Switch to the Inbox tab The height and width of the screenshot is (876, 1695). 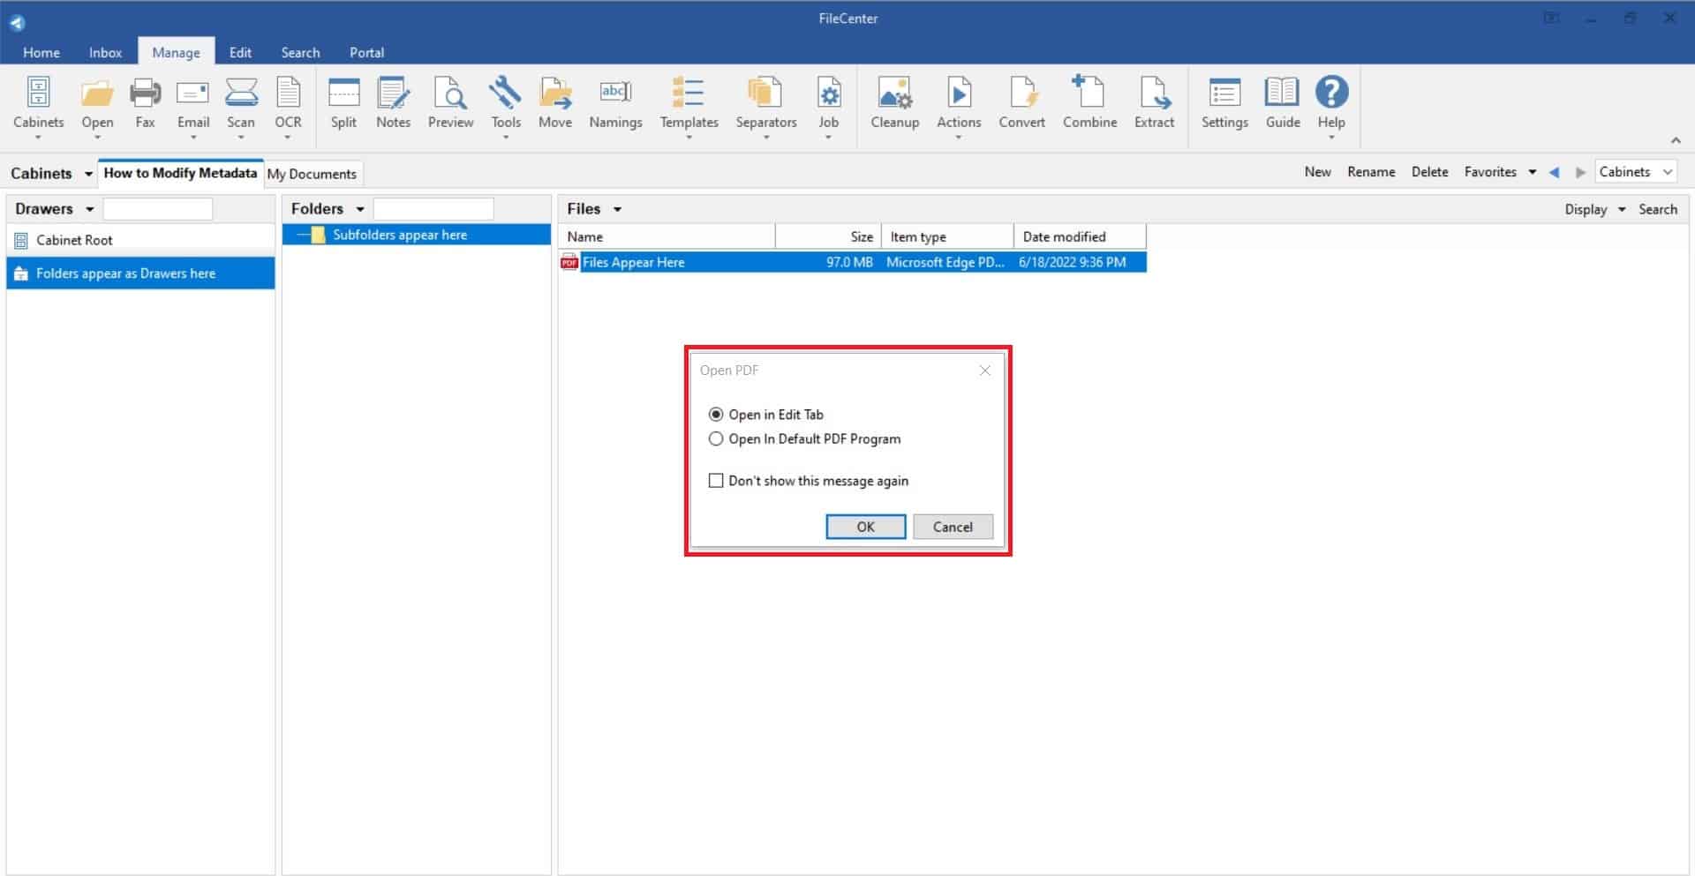pos(105,52)
